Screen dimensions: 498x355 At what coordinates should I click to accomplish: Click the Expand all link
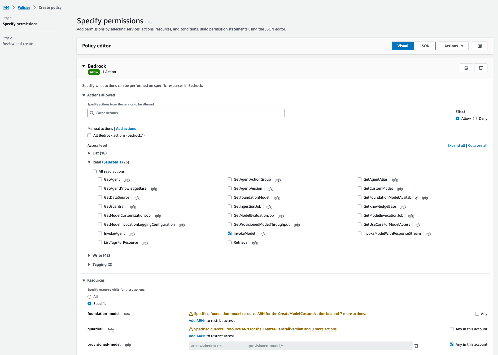coord(456,145)
